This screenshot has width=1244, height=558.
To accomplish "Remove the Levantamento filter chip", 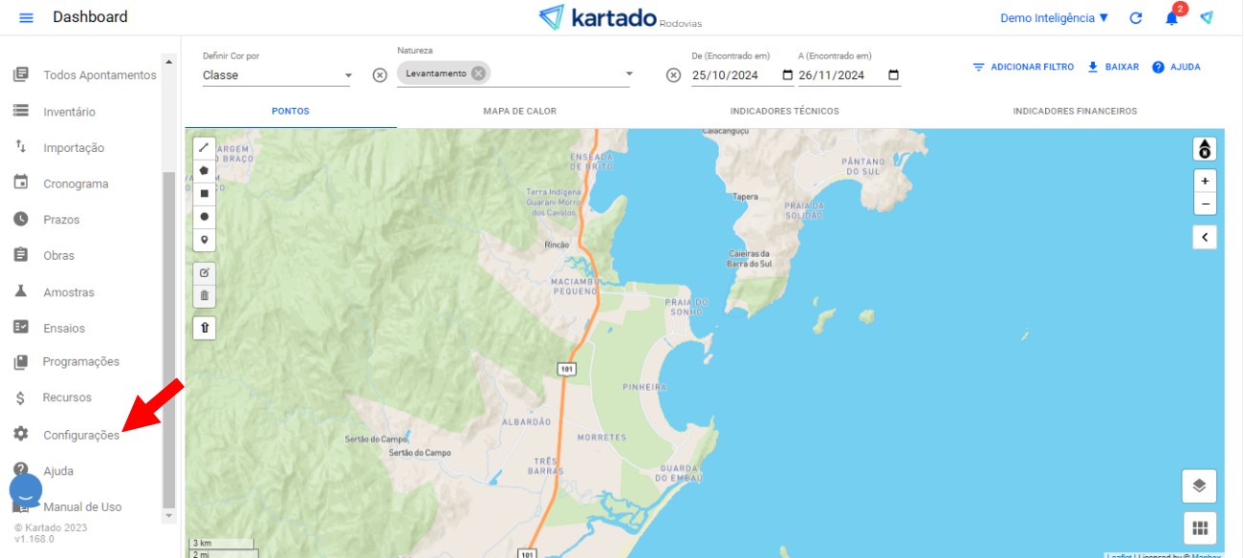I will [478, 74].
